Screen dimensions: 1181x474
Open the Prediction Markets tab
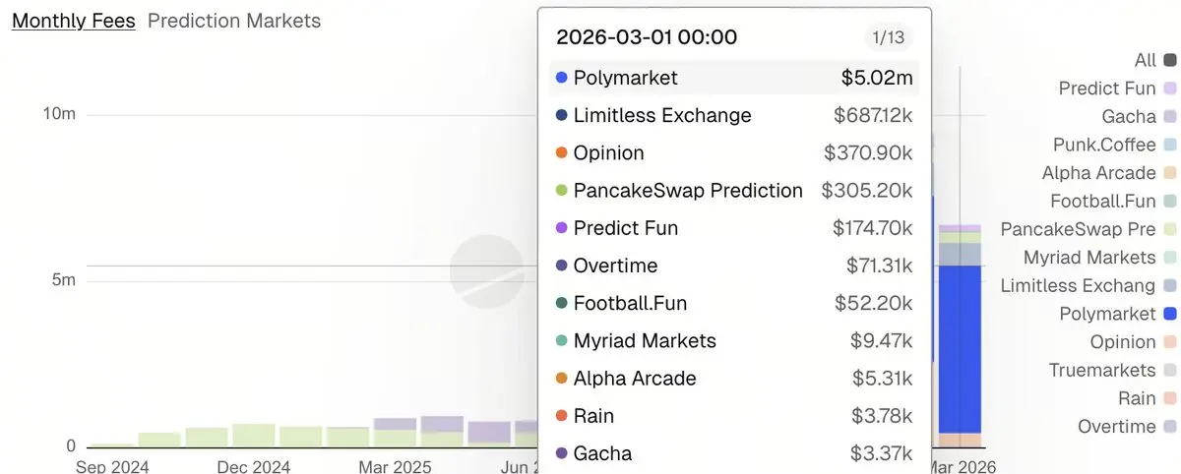[234, 20]
